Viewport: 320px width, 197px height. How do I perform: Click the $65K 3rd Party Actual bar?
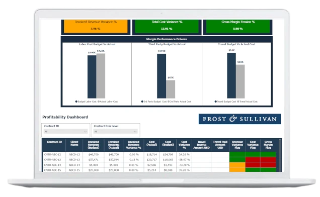pos(171,89)
